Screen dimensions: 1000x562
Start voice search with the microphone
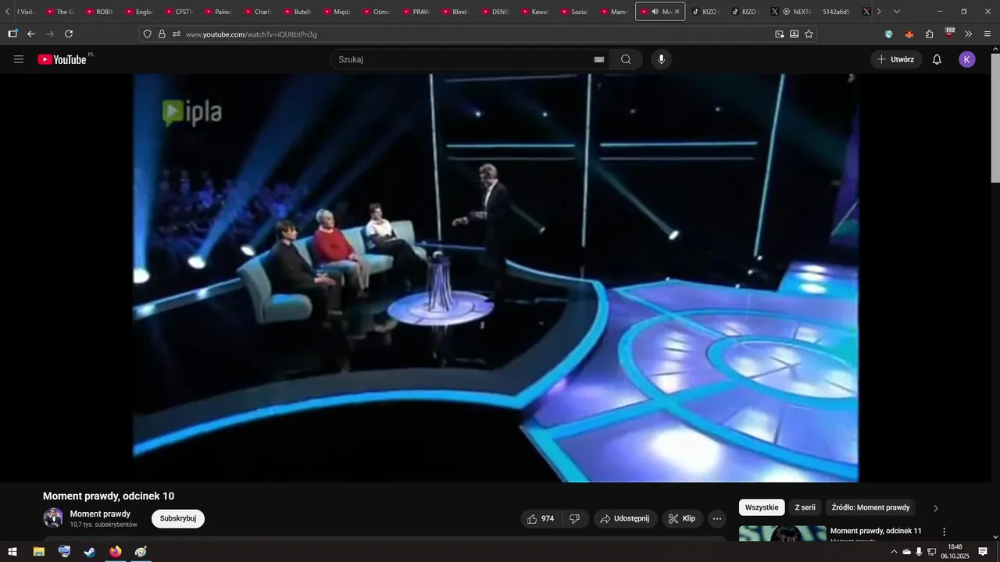point(662,59)
